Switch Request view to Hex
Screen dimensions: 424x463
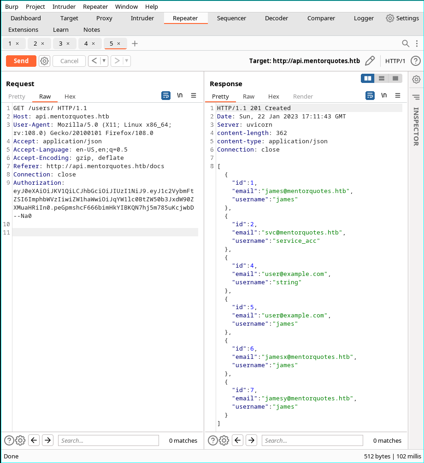[x=70, y=97]
